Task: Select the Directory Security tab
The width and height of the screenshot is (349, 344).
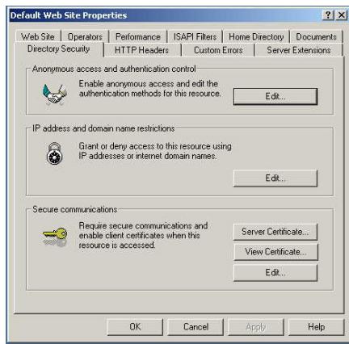Action: (58, 49)
